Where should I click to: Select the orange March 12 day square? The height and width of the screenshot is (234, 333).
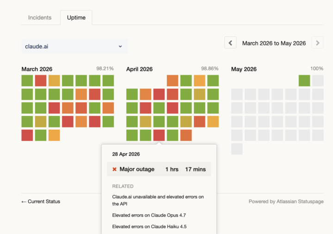[81, 94]
